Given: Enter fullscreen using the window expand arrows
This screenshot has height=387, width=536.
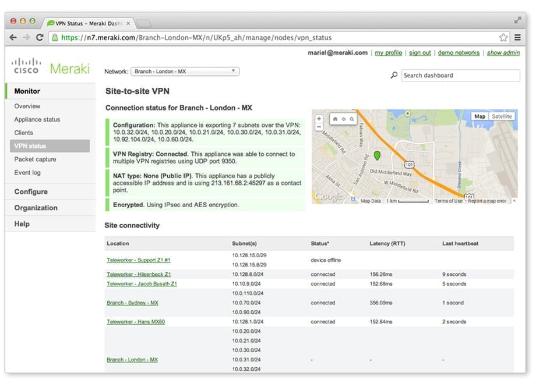Looking at the screenshot, I should pyautogui.click(x=517, y=20).
